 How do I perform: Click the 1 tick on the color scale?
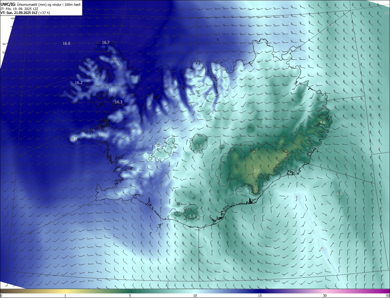click(65, 296)
